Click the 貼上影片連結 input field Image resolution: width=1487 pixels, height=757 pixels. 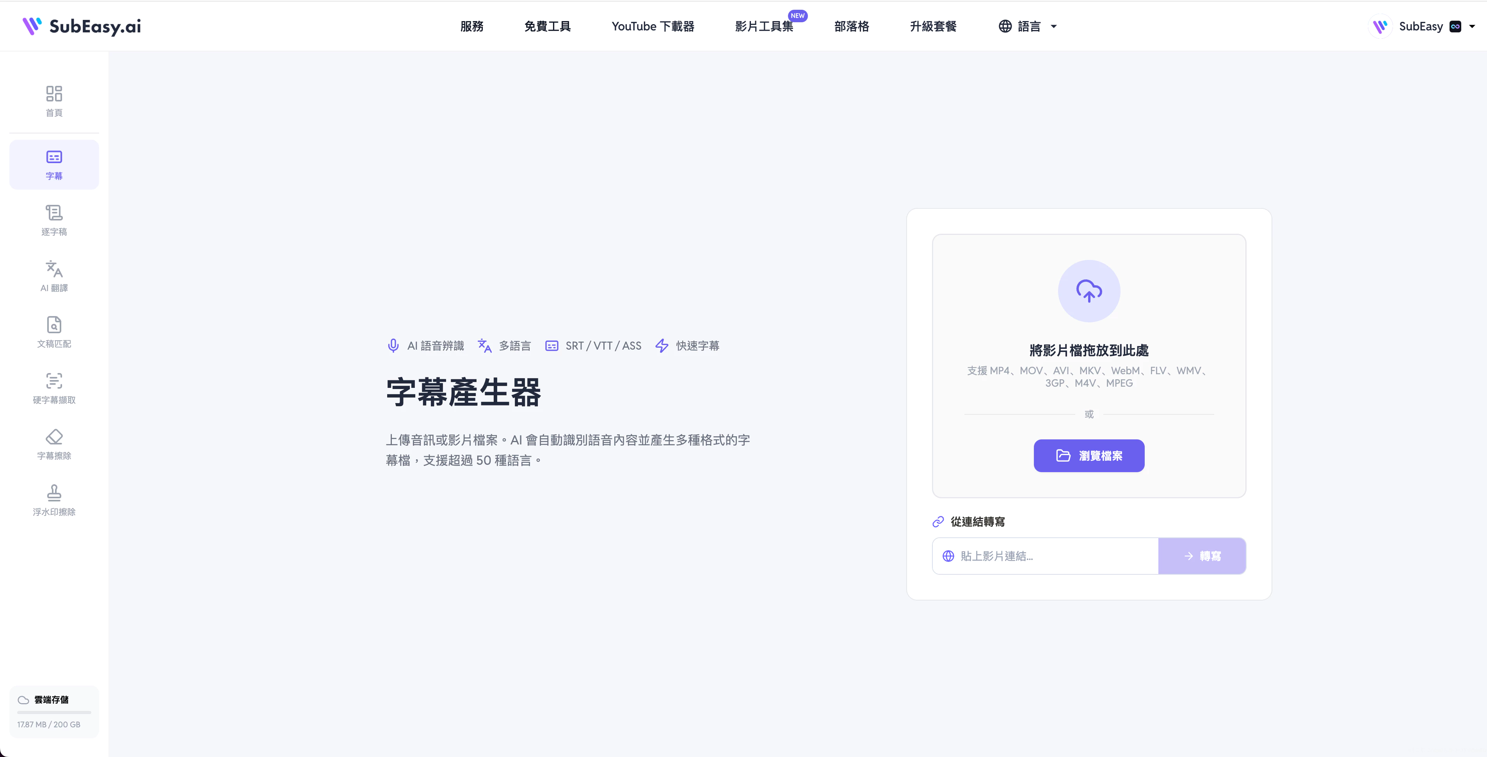[x=1046, y=556]
